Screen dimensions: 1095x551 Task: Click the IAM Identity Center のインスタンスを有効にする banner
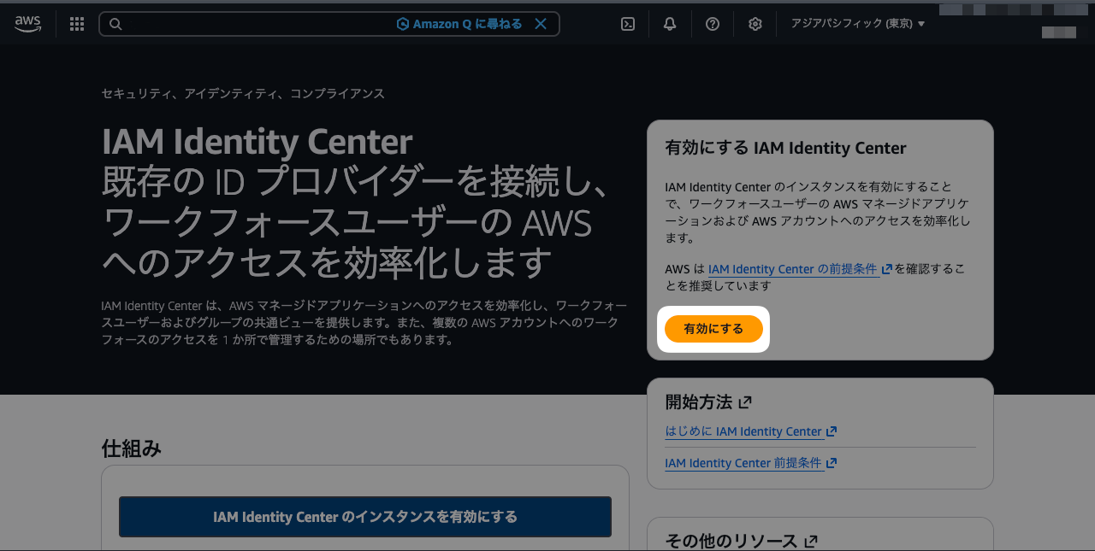click(x=365, y=517)
